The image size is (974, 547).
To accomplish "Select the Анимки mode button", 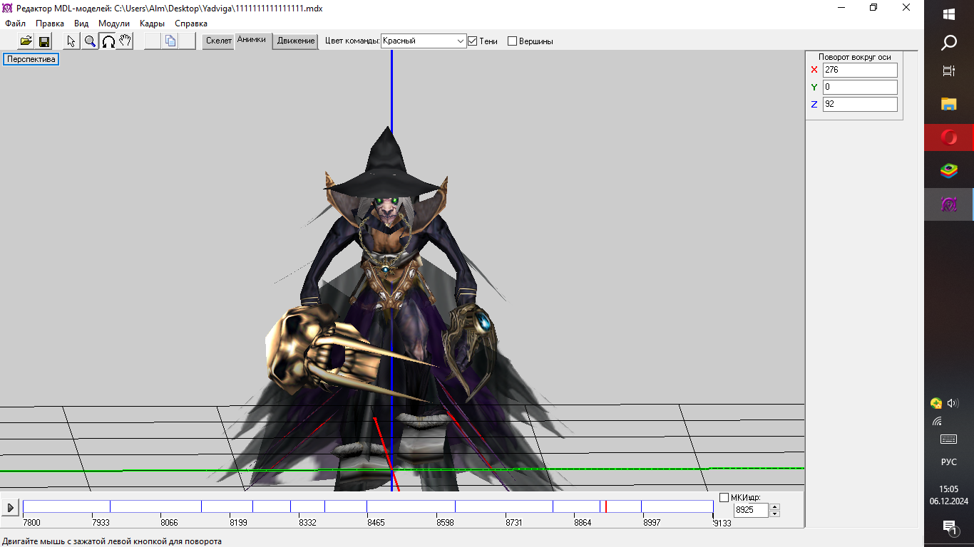I will click(252, 41).
